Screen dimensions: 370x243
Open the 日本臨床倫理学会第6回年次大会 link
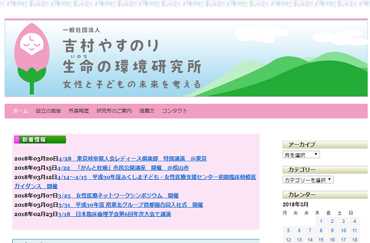click(114, 214)
